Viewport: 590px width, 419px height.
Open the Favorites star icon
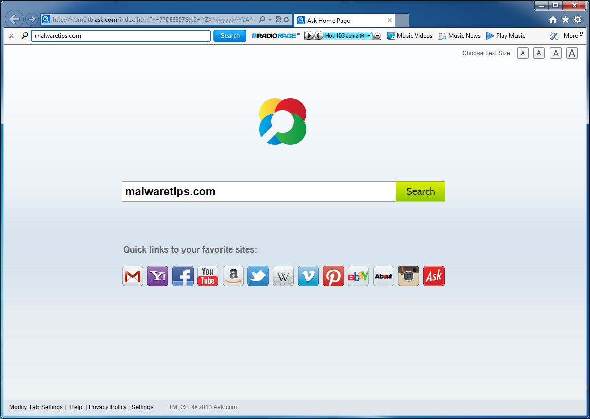[x=565, y=20]
